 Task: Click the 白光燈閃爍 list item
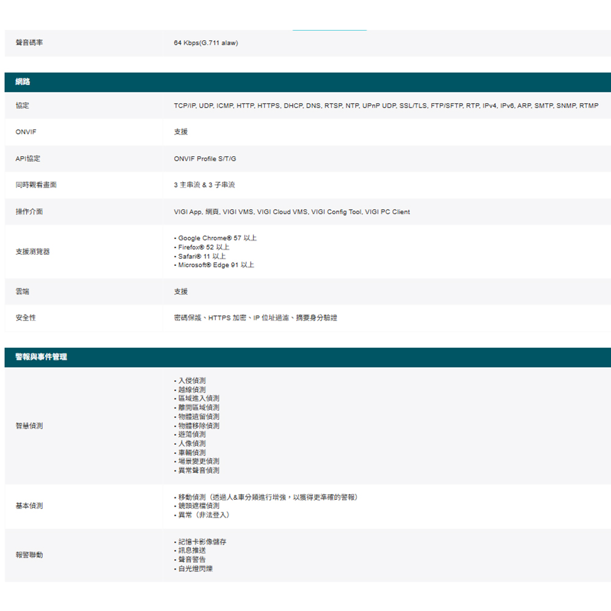pos(195,569)
